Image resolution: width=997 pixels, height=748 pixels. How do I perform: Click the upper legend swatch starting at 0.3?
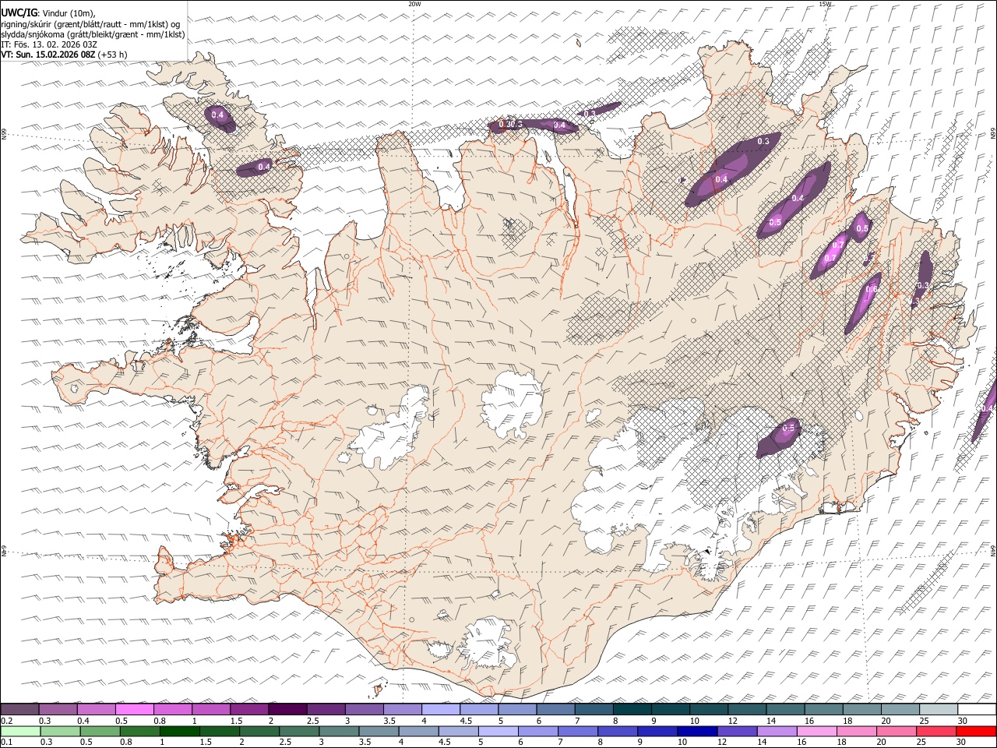tap(58, 709)
